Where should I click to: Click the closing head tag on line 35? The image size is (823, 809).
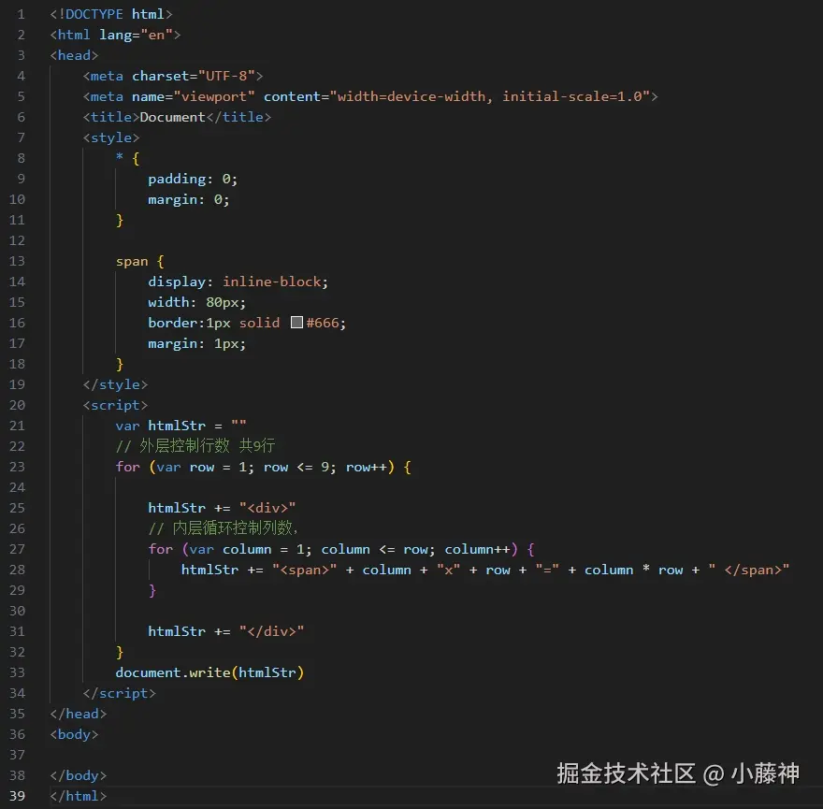pos(79,714)
